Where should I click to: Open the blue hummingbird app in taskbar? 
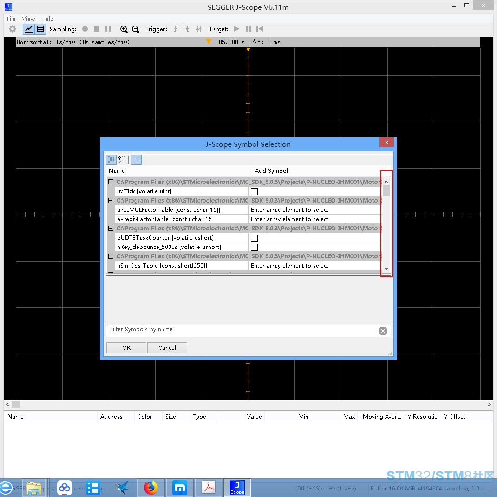click(x=122, y=488)
